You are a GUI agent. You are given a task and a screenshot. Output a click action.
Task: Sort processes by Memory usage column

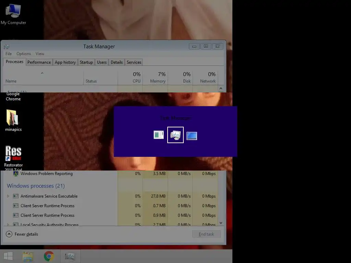[155, 78]
